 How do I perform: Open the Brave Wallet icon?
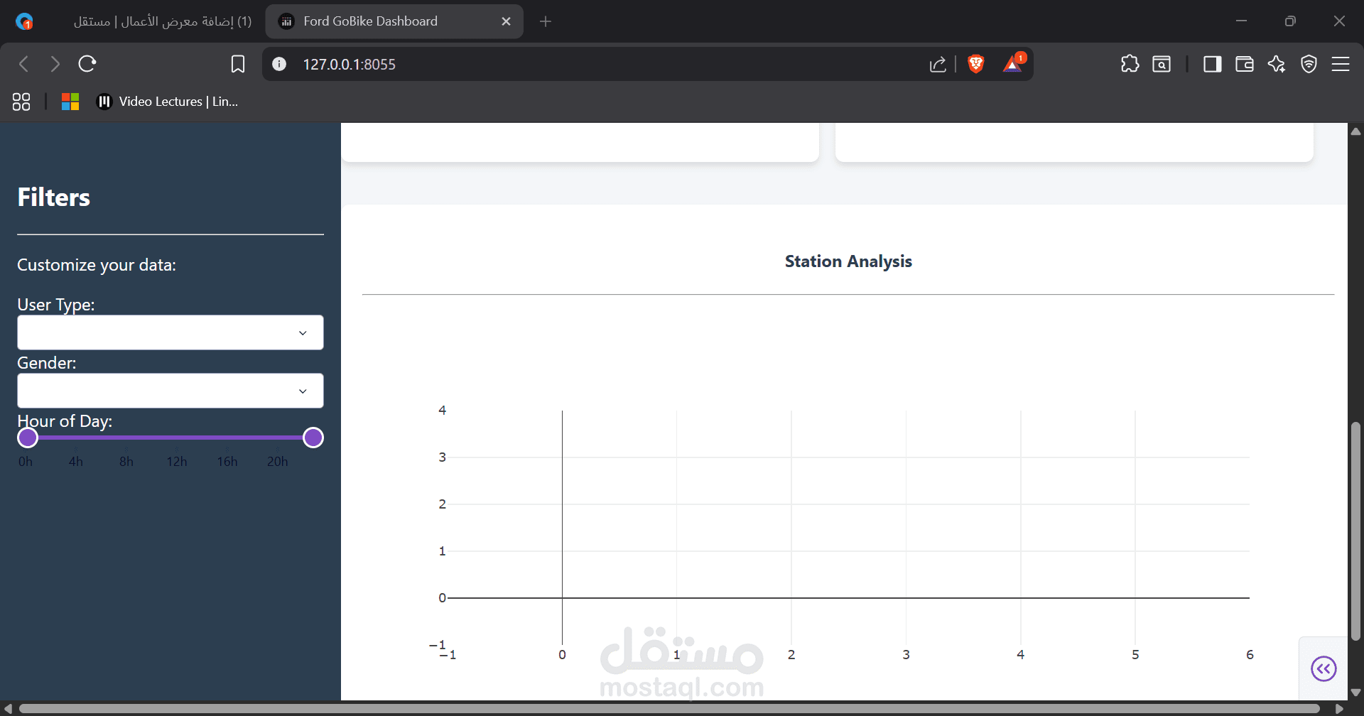coord(1245,64)
